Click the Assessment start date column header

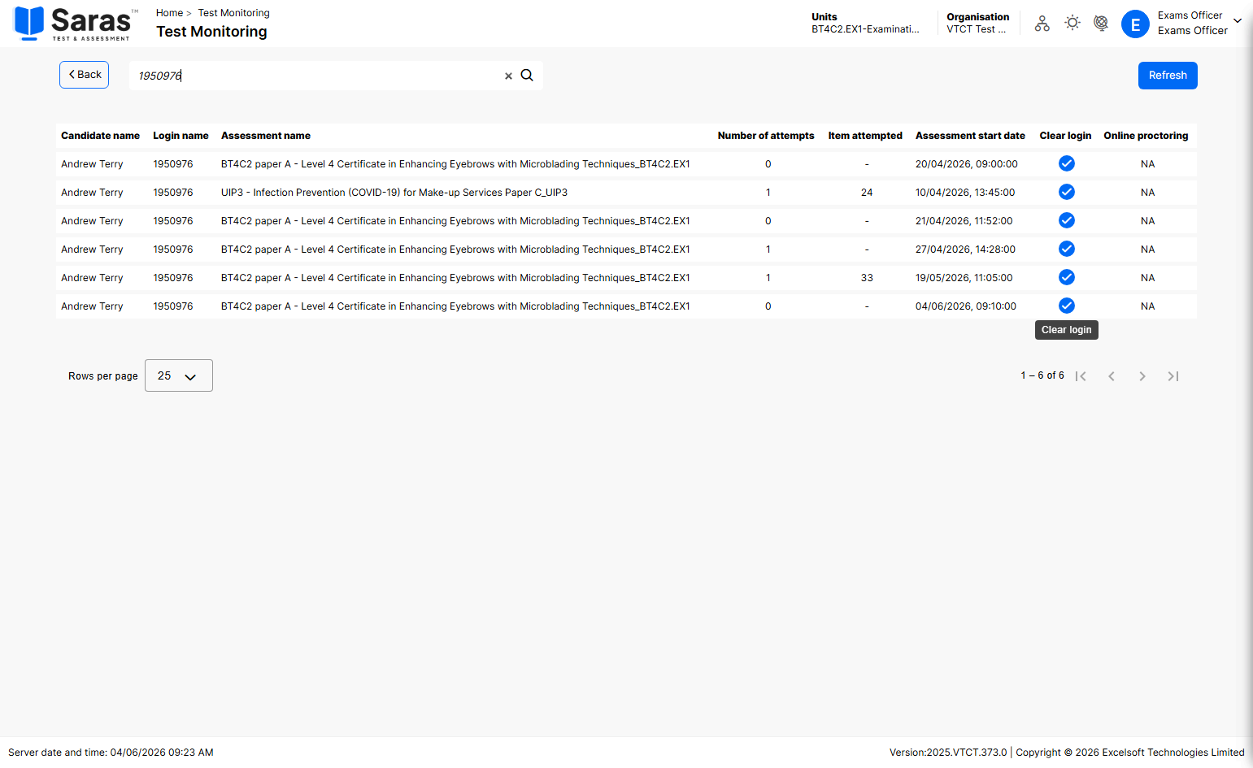pyautogui.click(x=970, y=136)
